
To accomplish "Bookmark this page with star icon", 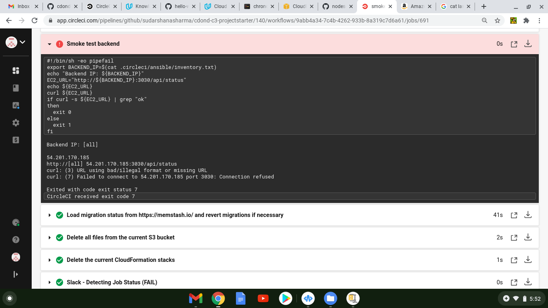I will [x=497, y=20].
